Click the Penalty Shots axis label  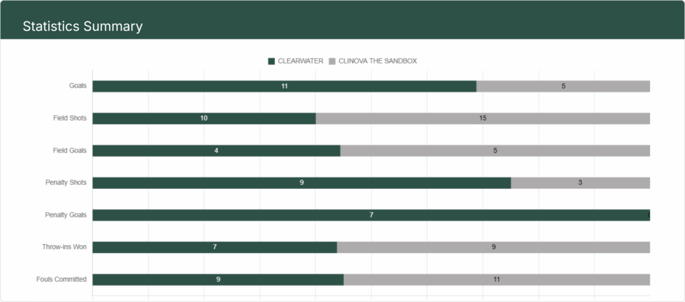65,183
